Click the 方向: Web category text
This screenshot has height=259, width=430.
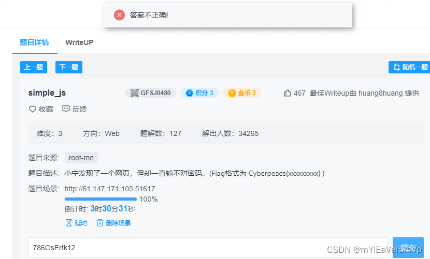pos(101,133)
